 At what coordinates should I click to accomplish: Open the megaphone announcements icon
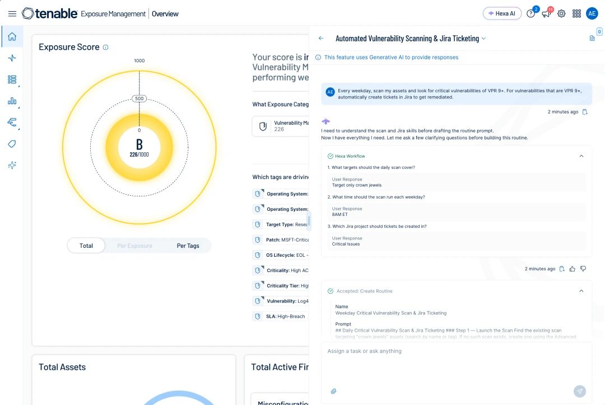(x=546, y=14)
